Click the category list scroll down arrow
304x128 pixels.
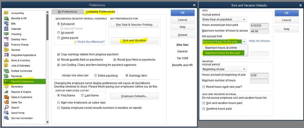tap(47, 122)
